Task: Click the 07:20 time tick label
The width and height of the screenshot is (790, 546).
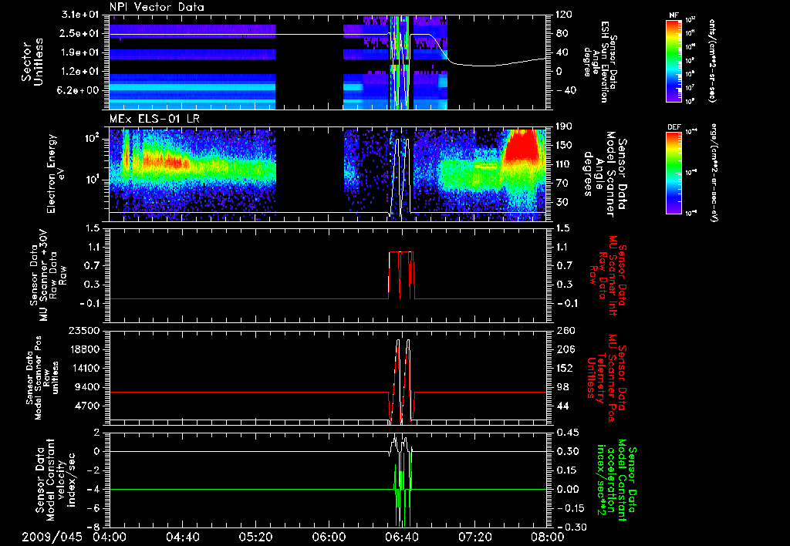Action: pyautogui.click(x=474, y=537)
